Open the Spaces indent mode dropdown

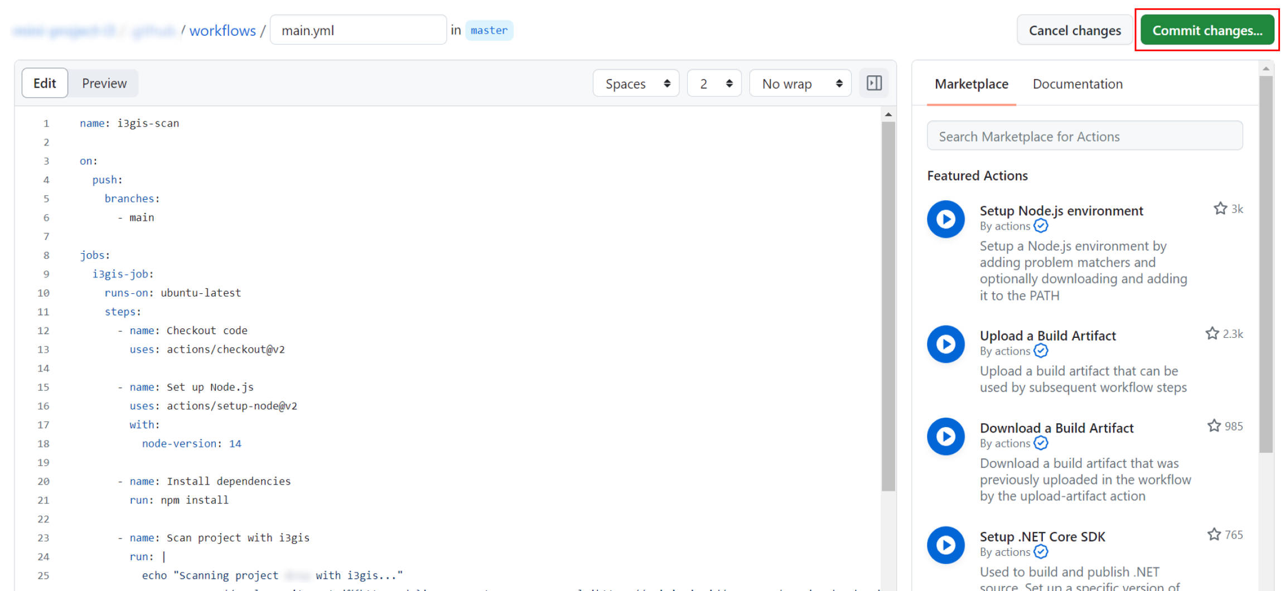pos(636,84)
